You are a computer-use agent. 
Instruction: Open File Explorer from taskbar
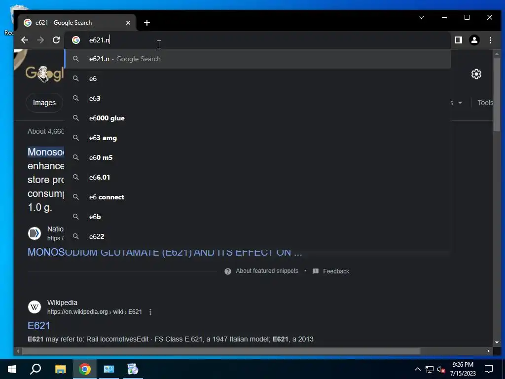60,369
